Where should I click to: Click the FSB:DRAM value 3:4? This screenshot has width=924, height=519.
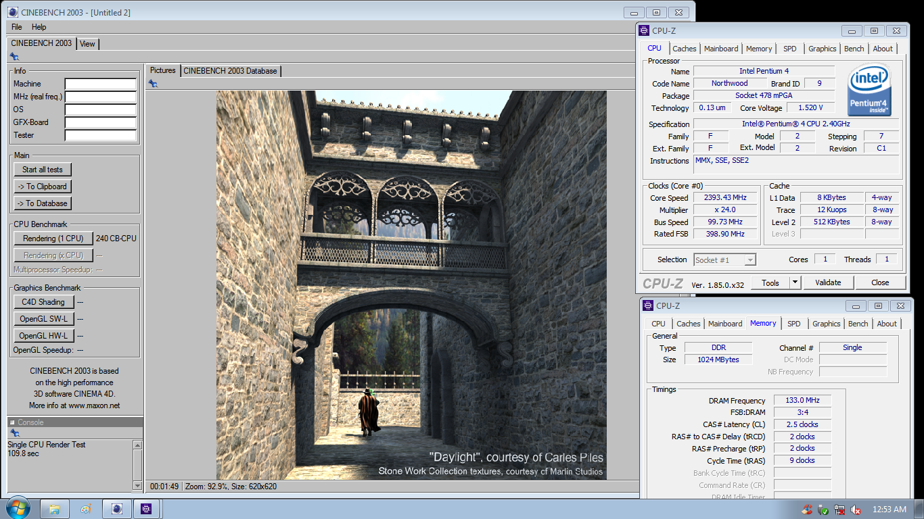point(802,413)
